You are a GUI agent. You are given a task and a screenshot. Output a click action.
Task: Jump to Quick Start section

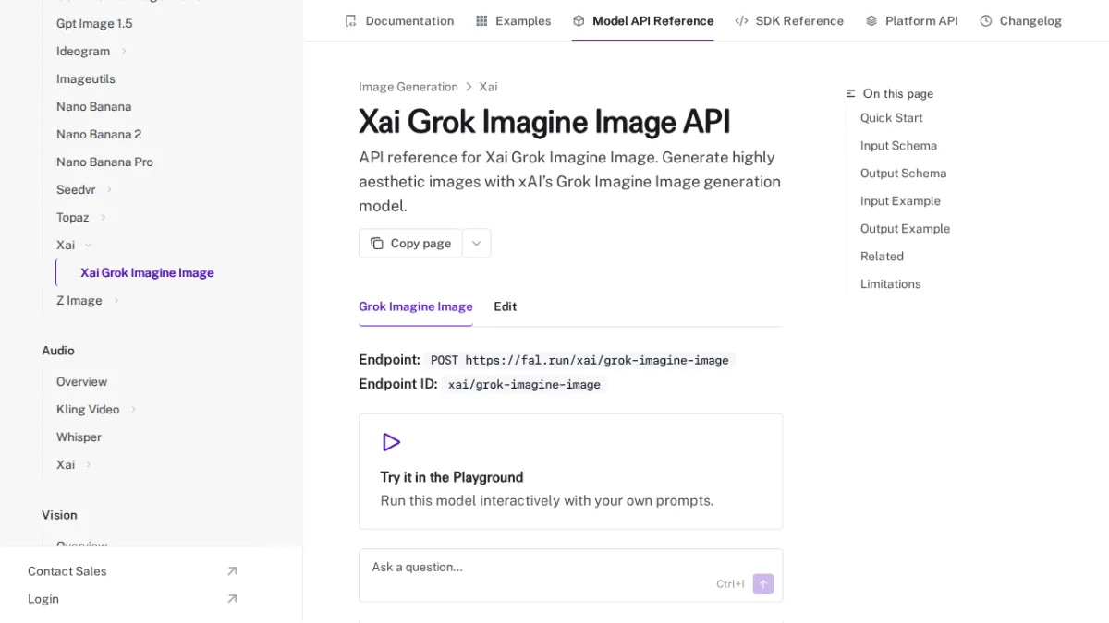tap(891, 118)
